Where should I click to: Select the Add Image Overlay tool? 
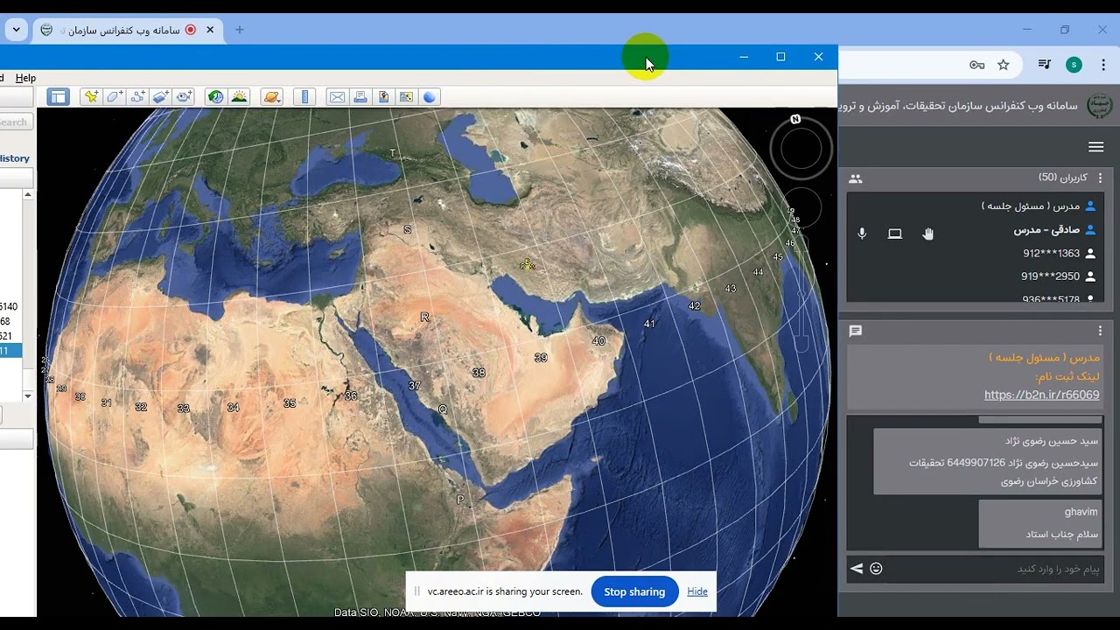[160, 97]
